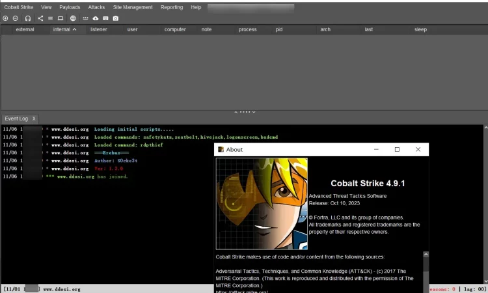488x293 pixels.
Task: Click Event Log scrollbar down arrow
Action: pyautogui.click(x=485, y=281)
